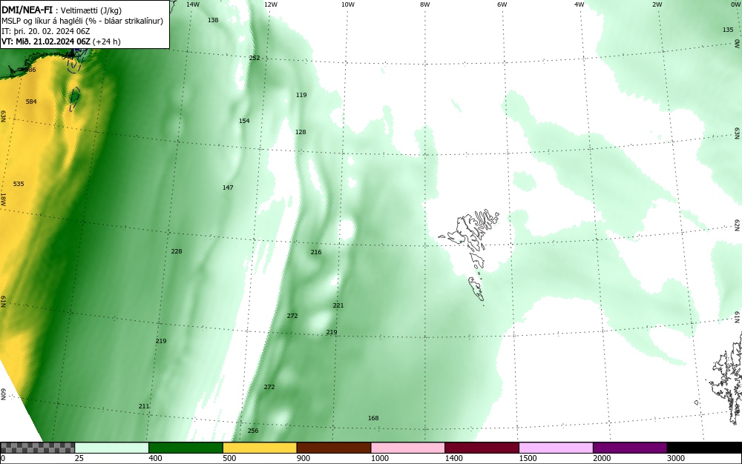Select the brown 900–1000 legend swatch
This screenshot has width=742, height=464.
[x=334, y=448]
